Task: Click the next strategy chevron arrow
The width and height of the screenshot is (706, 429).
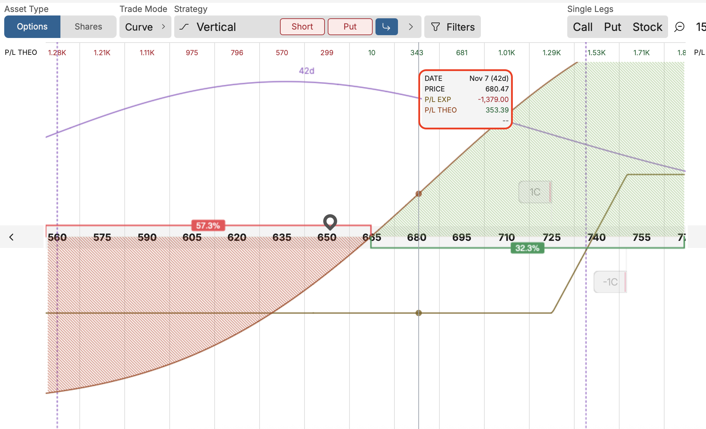Action: pos(411,27)
